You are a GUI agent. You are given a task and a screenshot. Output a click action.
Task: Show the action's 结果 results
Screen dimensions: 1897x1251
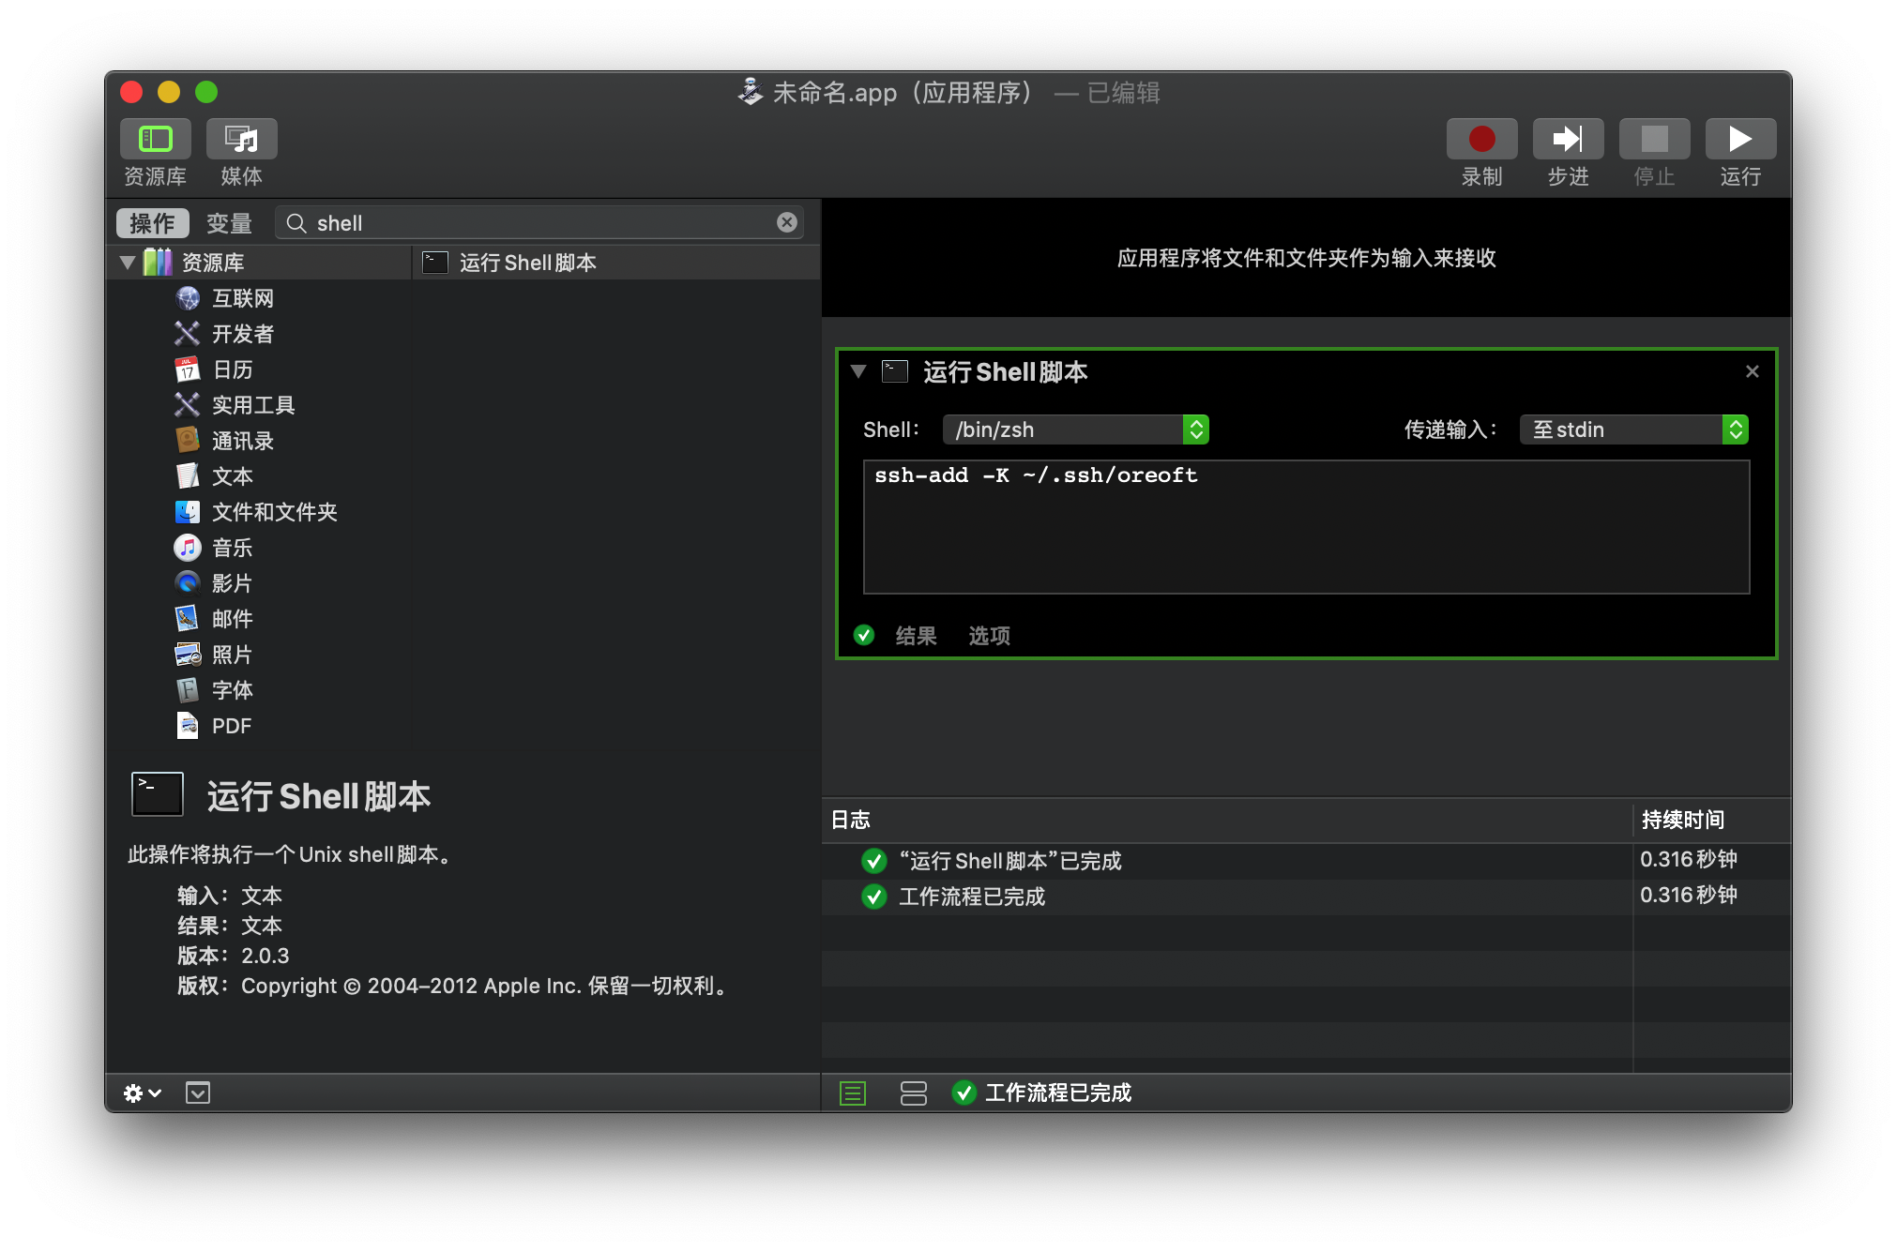[x=916, y=636]
